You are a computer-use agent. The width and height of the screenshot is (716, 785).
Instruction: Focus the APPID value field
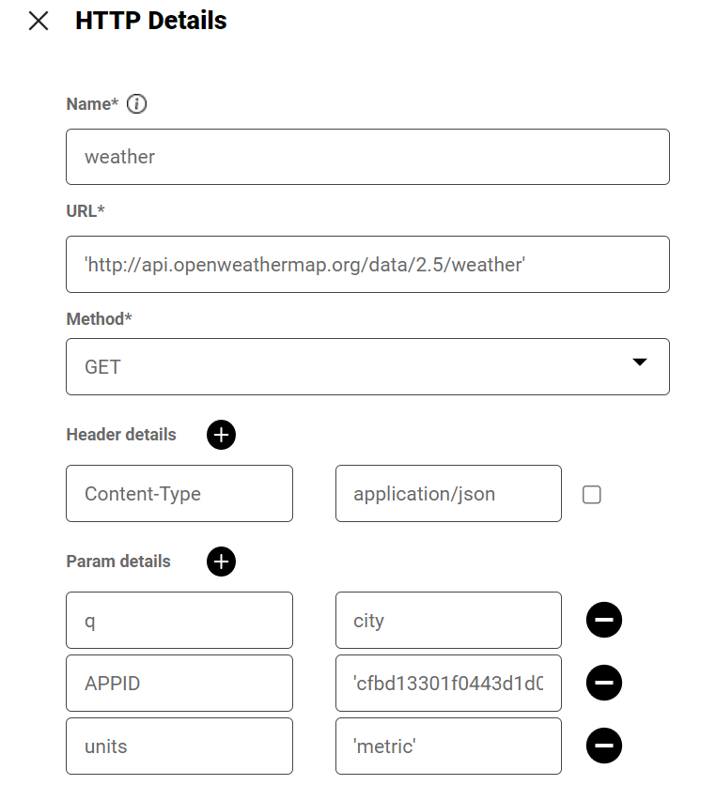(x=448, y=683)
